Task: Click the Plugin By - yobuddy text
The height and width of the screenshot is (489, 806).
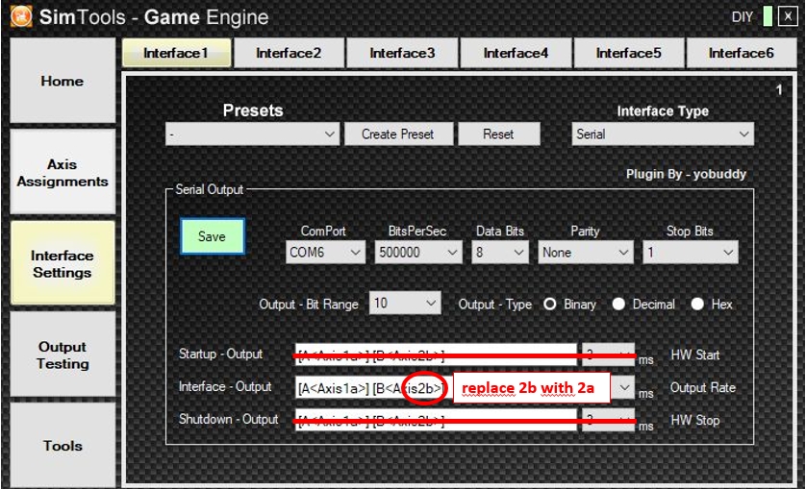Action: [686, 174]
